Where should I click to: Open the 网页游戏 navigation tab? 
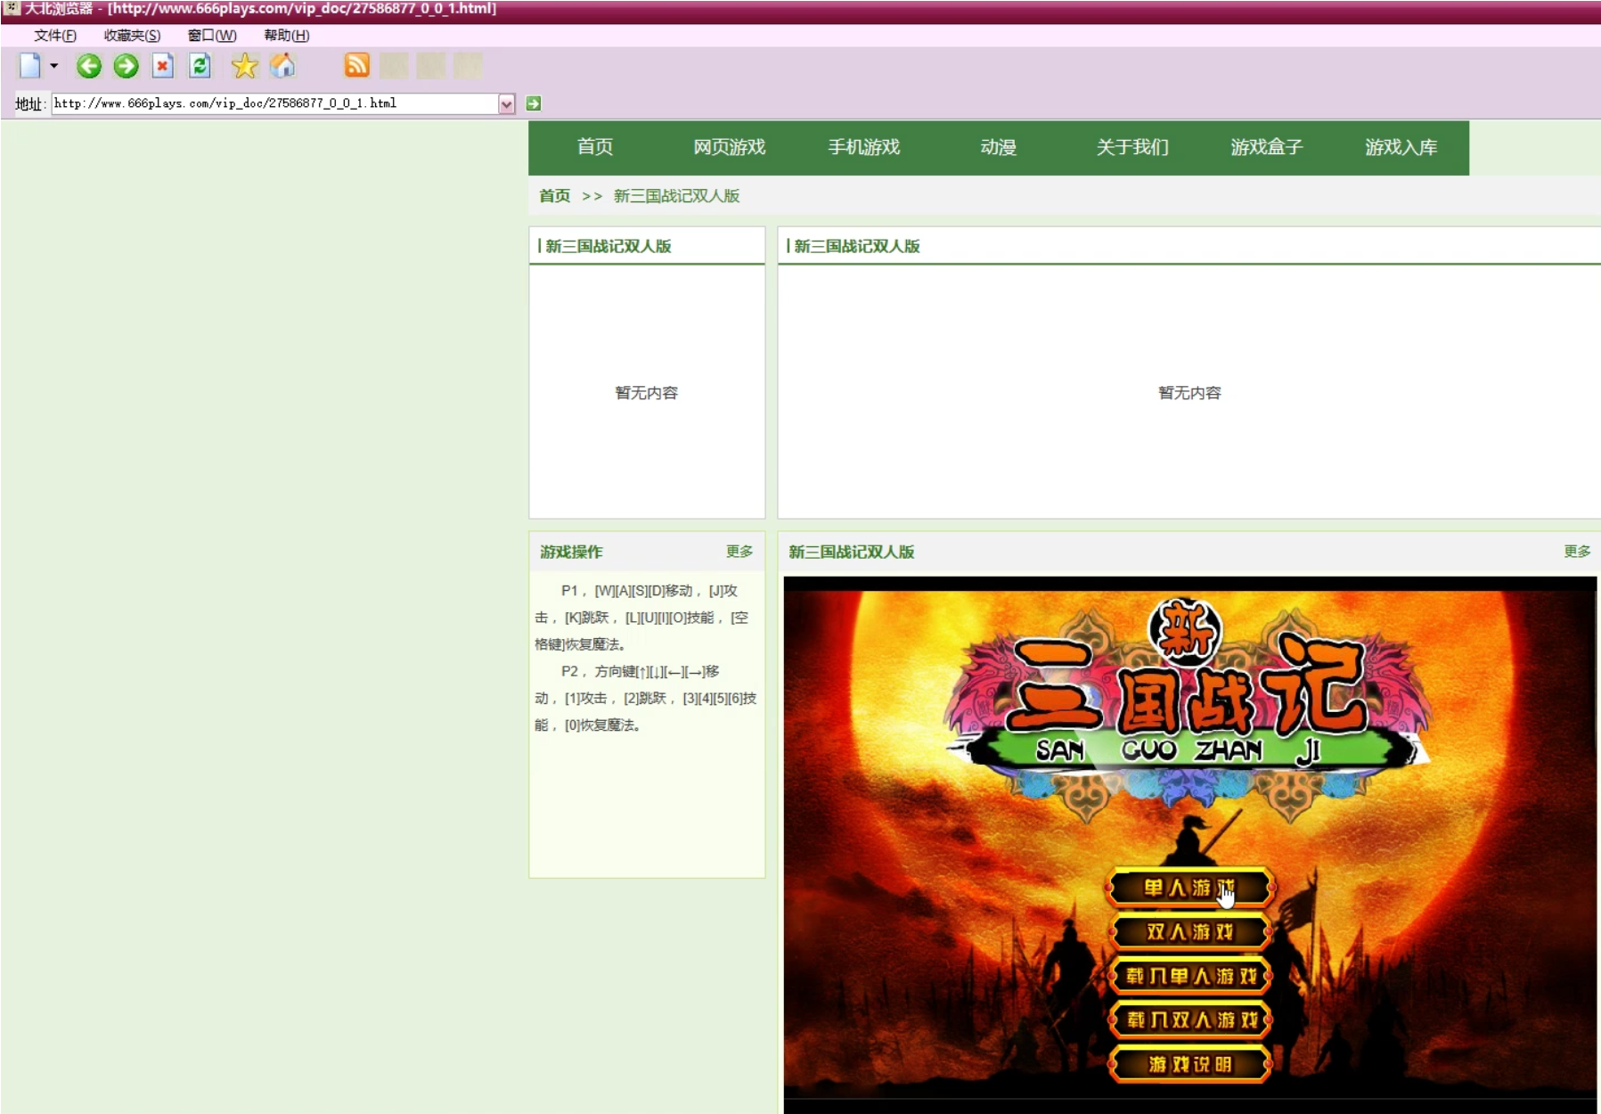[x=730, y=147]
